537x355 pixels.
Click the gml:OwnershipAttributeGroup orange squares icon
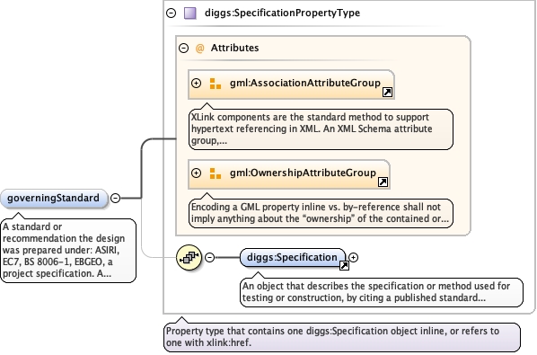coord(216,173)
